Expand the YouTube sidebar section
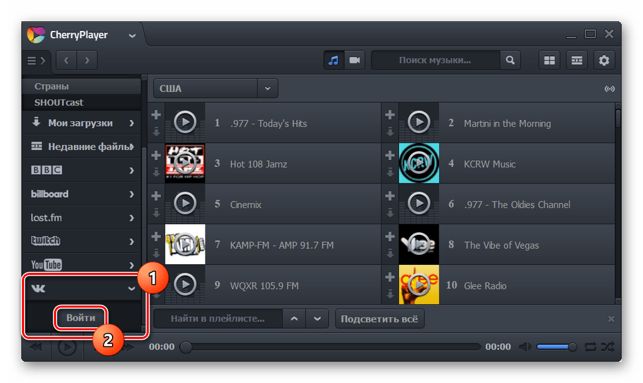 (81, 265)
